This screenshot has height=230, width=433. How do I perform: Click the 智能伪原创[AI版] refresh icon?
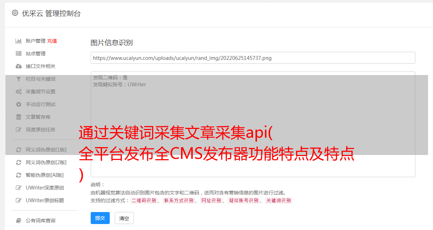19,175
